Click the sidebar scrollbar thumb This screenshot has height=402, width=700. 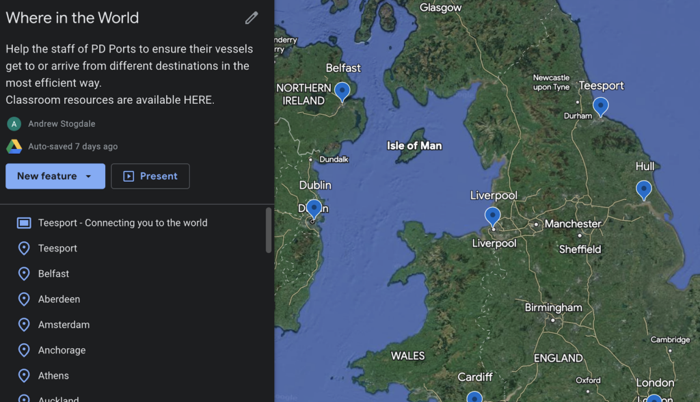[269, 230]
